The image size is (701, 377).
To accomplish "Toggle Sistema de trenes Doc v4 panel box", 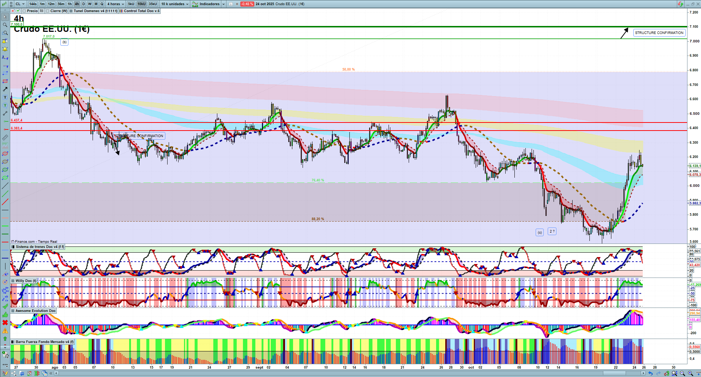I will click(13, 247).
